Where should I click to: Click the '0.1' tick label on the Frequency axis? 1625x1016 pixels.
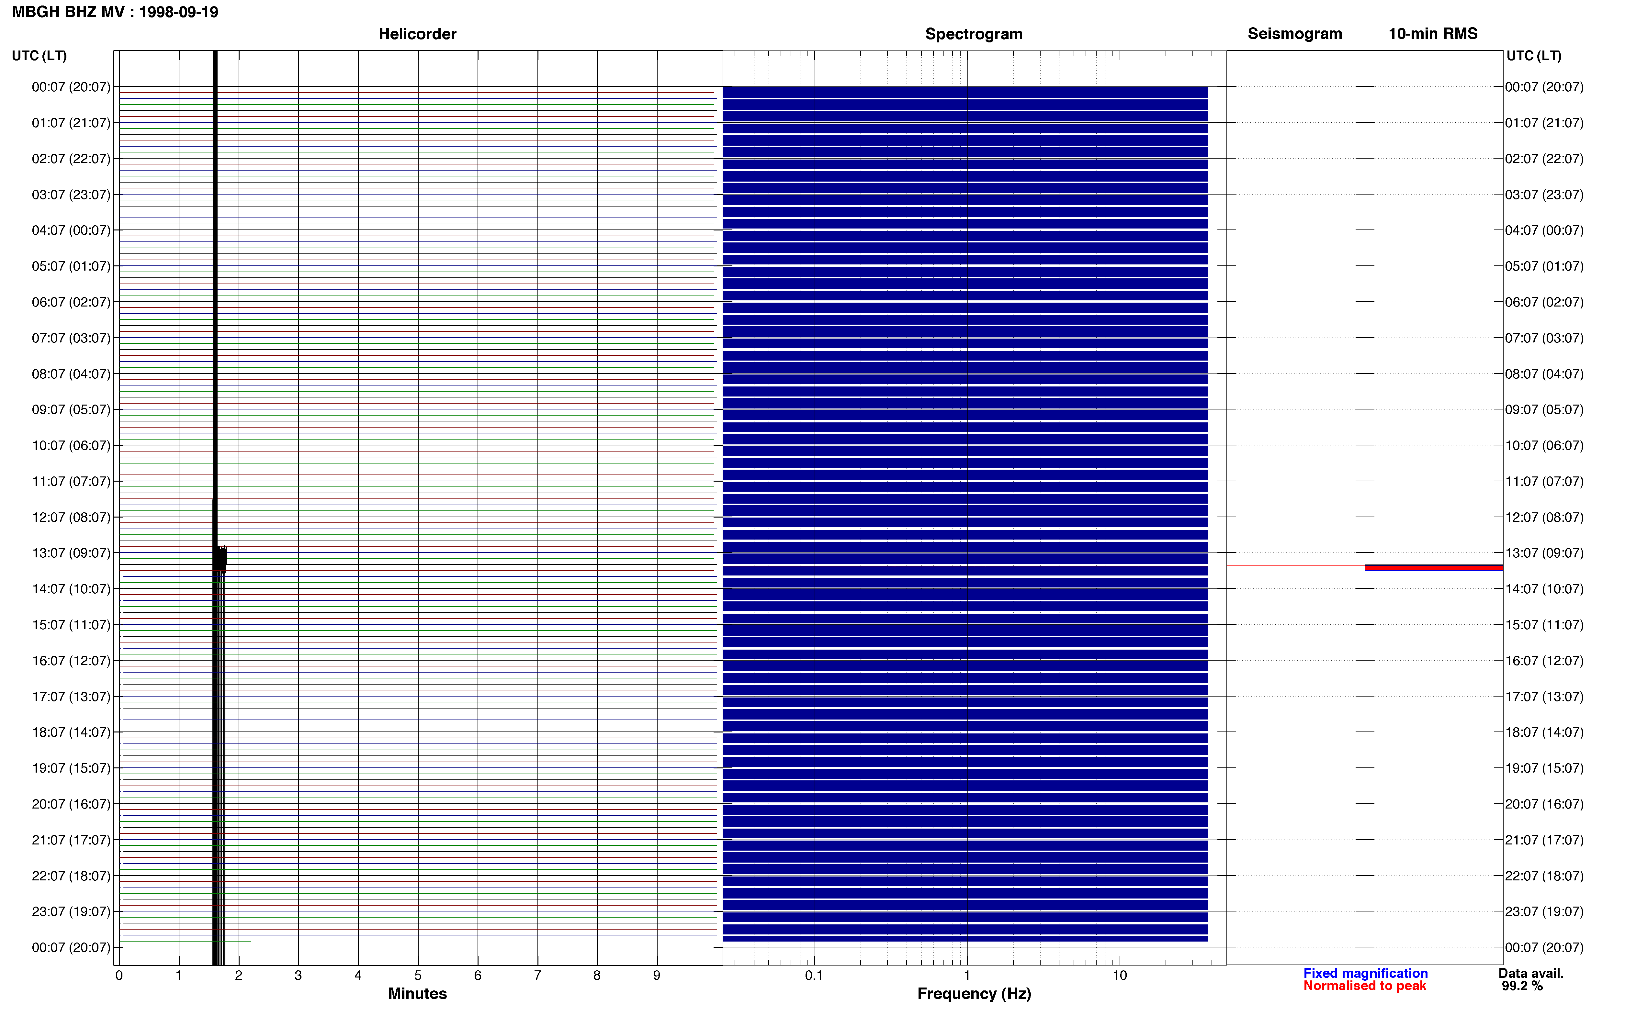814,976
